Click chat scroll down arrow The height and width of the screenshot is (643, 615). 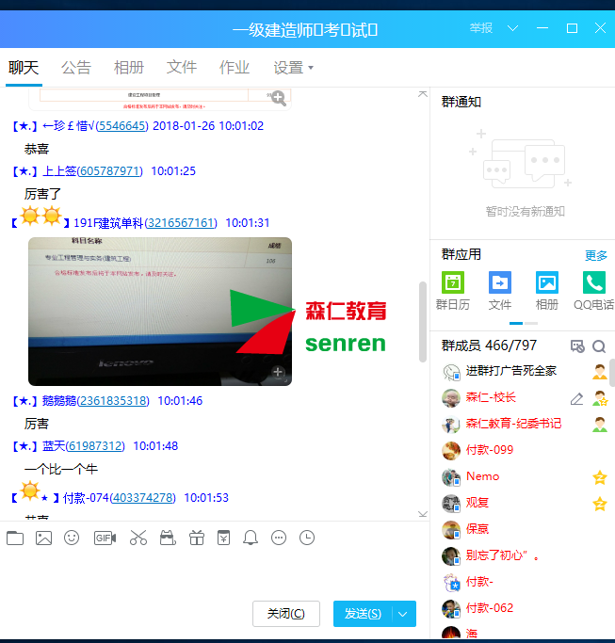(423, 514)
